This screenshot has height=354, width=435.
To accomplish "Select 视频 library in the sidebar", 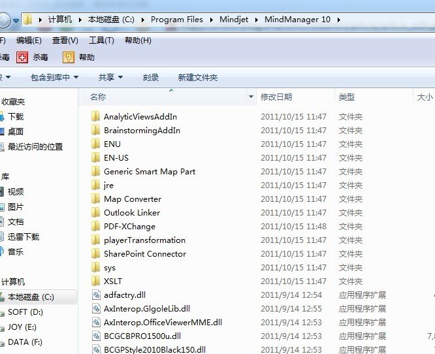I will coord(16,192).
